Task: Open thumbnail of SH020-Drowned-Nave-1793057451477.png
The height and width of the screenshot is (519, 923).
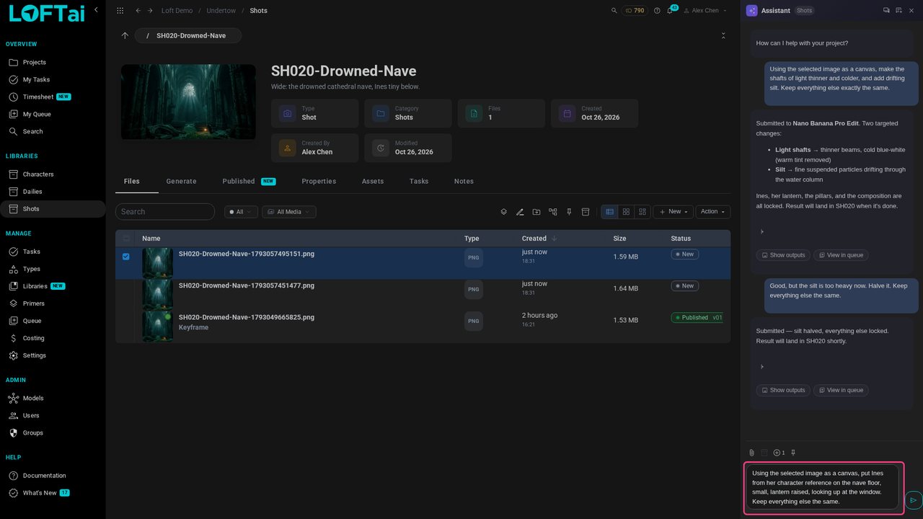Action: (x=157, y=295)
